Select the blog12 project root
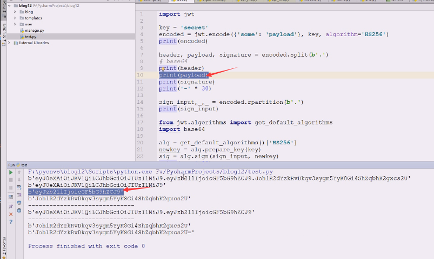434x259 pixels. click(x=25, y=5)
